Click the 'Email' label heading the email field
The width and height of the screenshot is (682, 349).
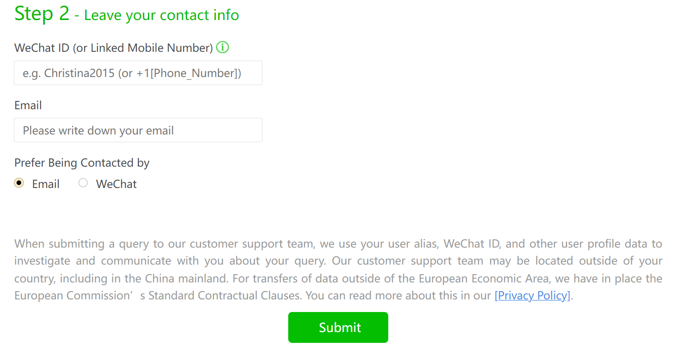point(28,105)
